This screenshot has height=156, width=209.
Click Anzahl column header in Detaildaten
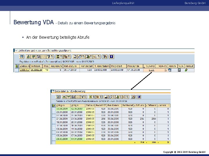click(164, 105)
